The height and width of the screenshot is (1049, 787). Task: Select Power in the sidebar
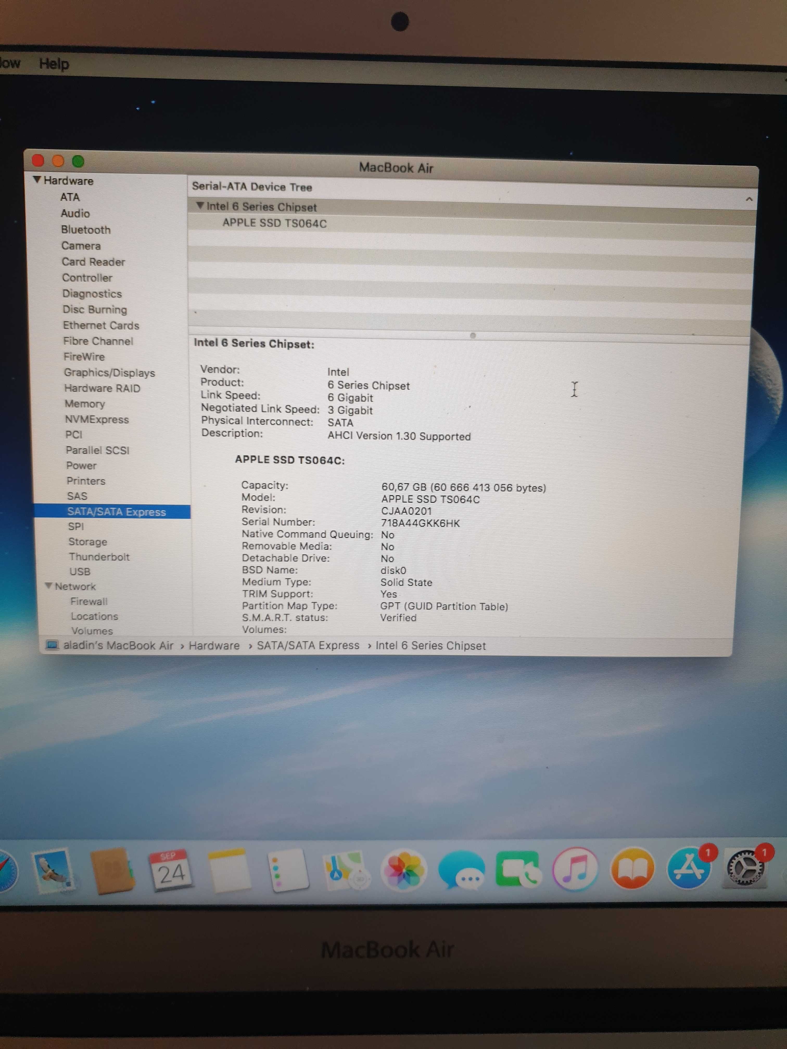pyautogui.click(x=81, y=466)
